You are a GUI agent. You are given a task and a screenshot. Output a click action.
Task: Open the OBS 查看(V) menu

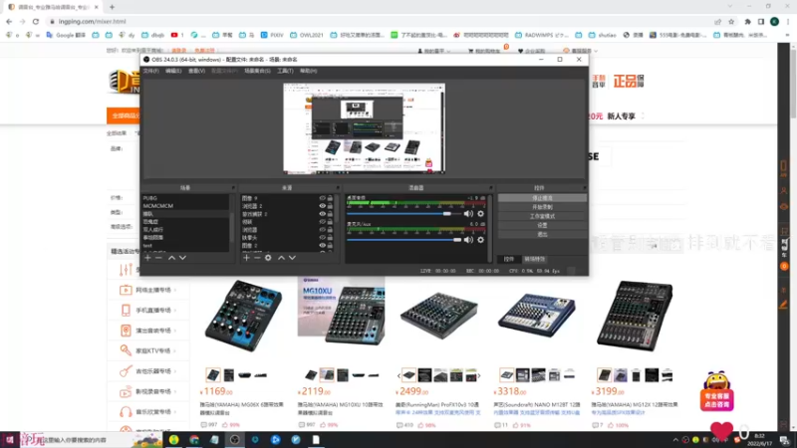click(x=196, y=71)
